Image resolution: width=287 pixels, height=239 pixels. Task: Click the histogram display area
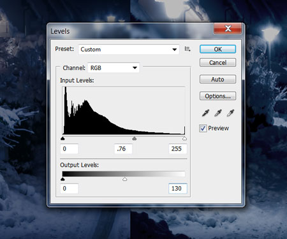(x=124, y=110)
